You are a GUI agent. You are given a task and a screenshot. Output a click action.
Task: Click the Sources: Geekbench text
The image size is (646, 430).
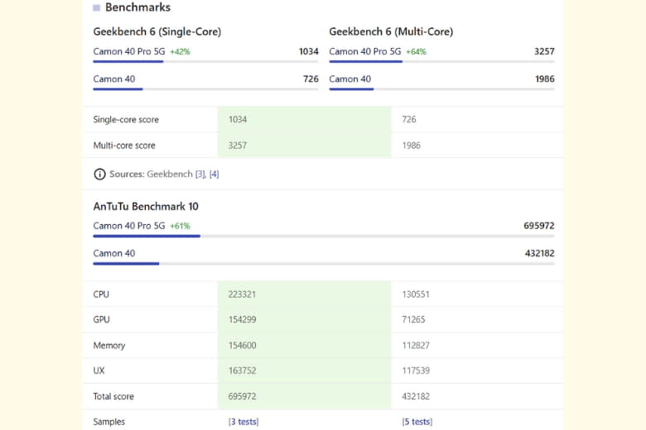(x=152, y=174)
